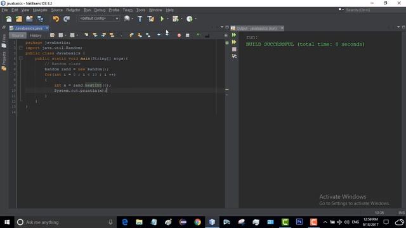This screenshot has width=406, height=228.
Task: Click the Open Project toolbar icon
Action: pos(29,19)
